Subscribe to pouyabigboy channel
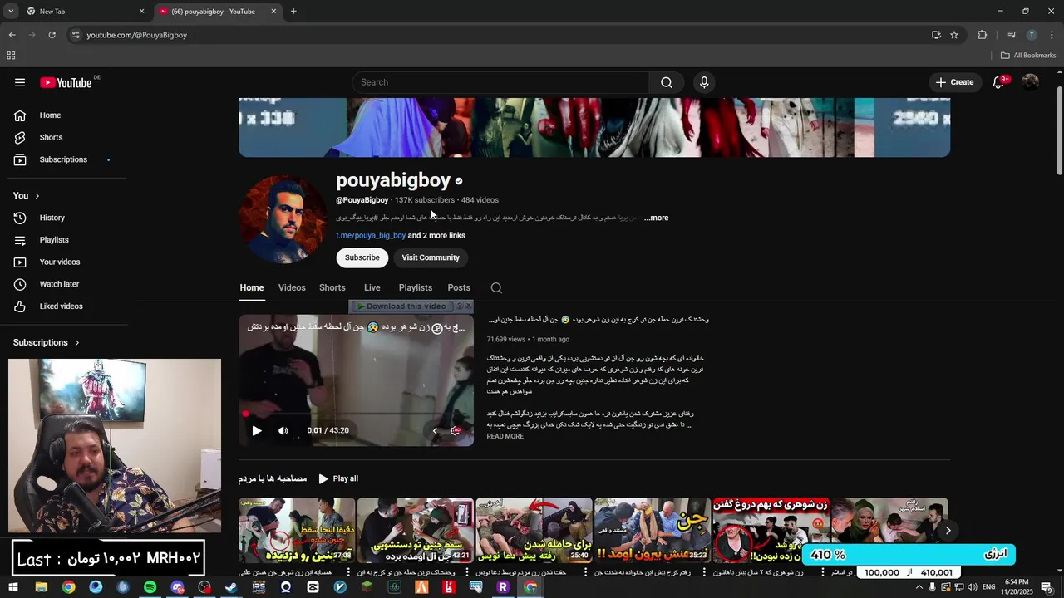The width and height of the screenshot is (1064, 598). [362, 257]
